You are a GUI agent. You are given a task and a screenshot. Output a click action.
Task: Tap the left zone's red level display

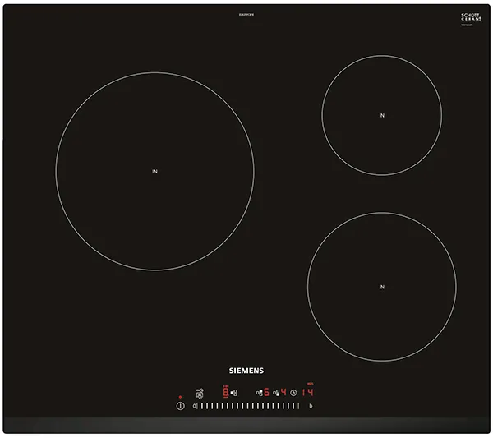225,392
